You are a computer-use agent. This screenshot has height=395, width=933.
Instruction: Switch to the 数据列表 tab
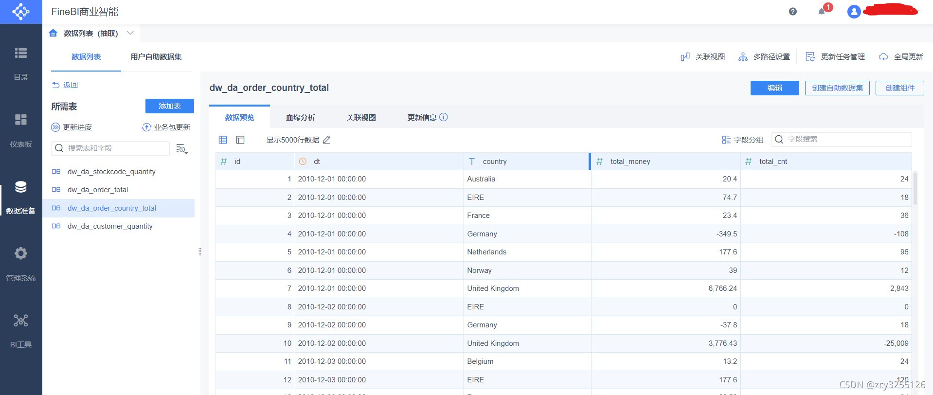coord(86,57)
